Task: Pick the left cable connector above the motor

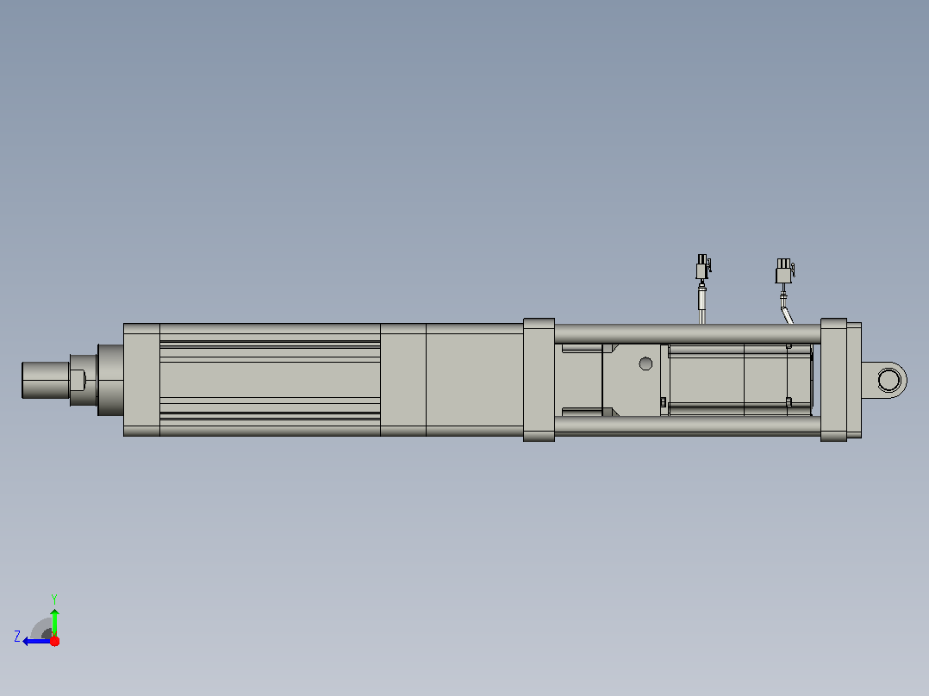Action: (x=702, y=267)
